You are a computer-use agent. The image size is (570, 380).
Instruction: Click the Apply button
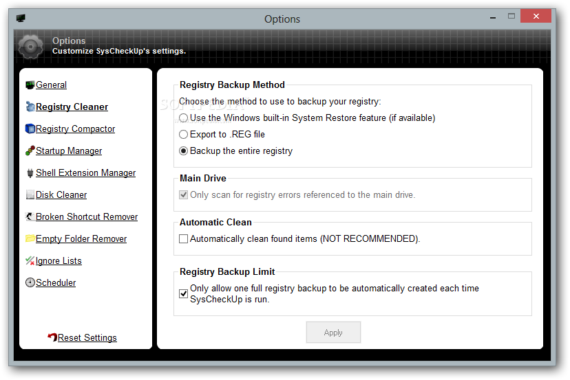click(333, 332)
